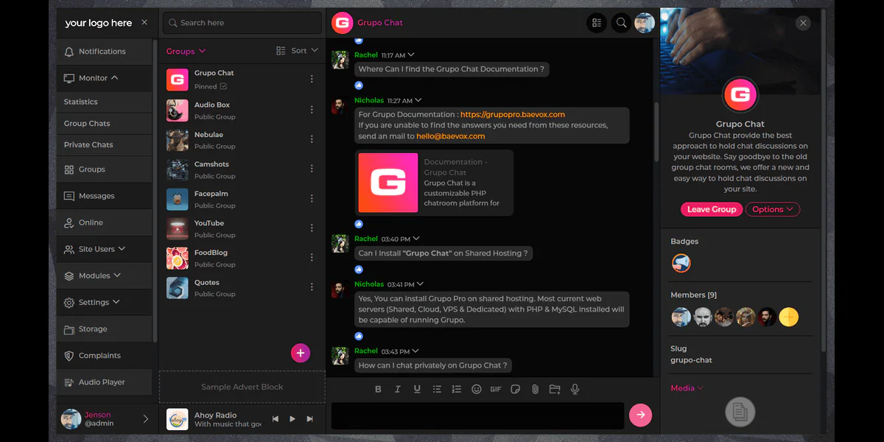This screenshot has width=884, height=442.
Task: Attach a file with the paperclip icon
Action: click(536, 389)
